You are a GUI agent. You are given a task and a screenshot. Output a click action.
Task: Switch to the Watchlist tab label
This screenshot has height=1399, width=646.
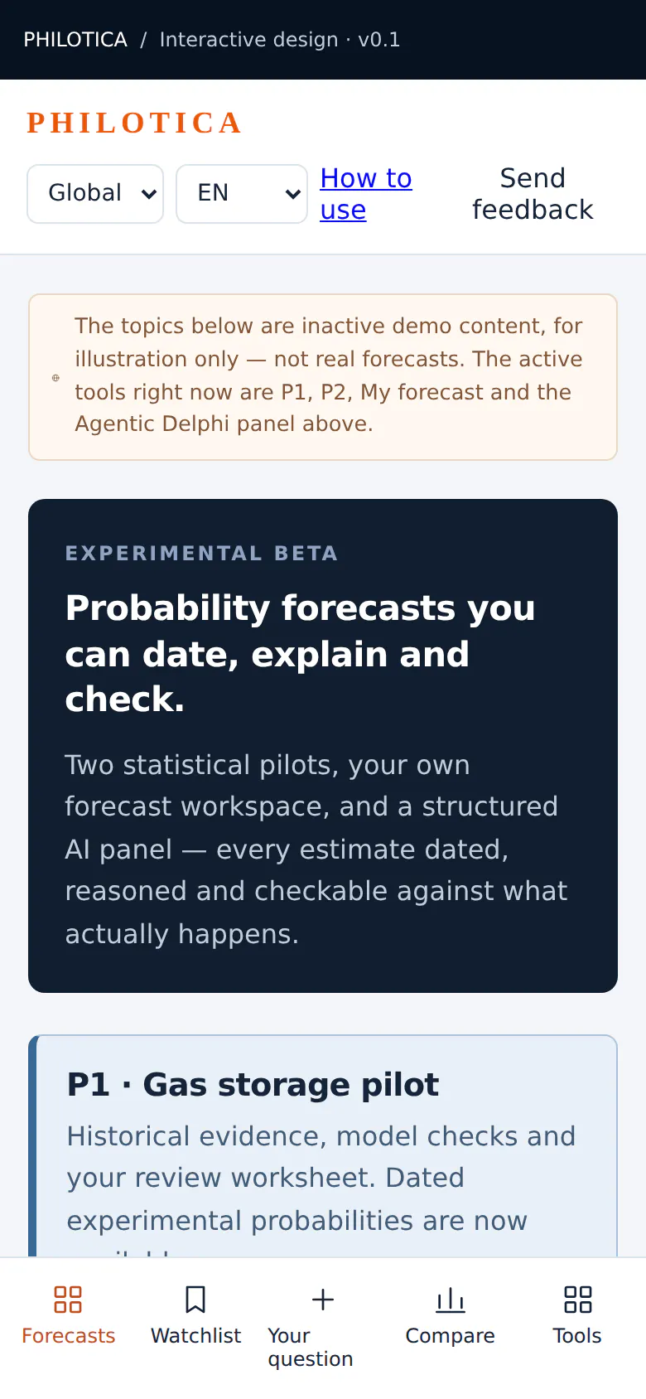[x=195, y=1336]
